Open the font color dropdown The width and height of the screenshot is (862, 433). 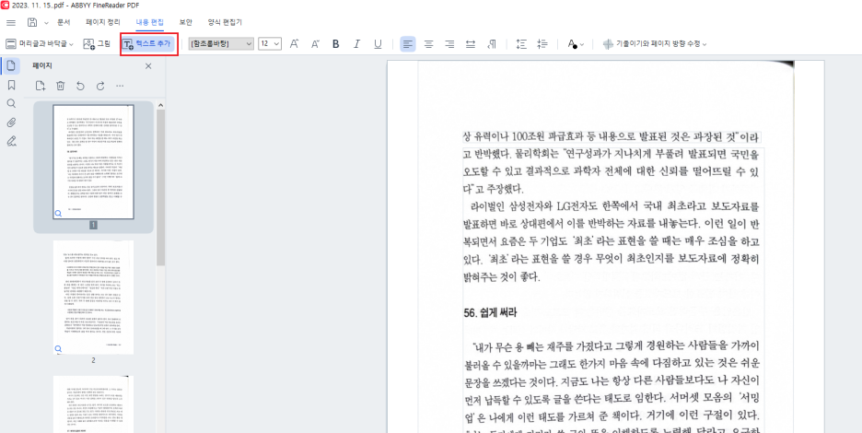point(576,44)
